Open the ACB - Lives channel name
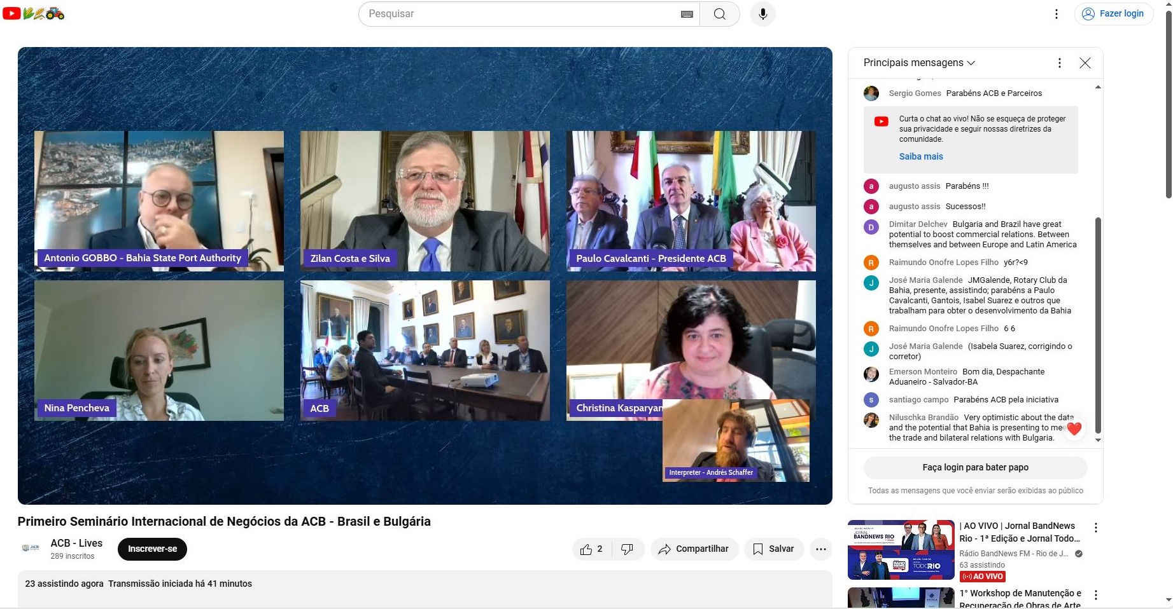The height and width of the screenshot is (609, 1173). 76,543
